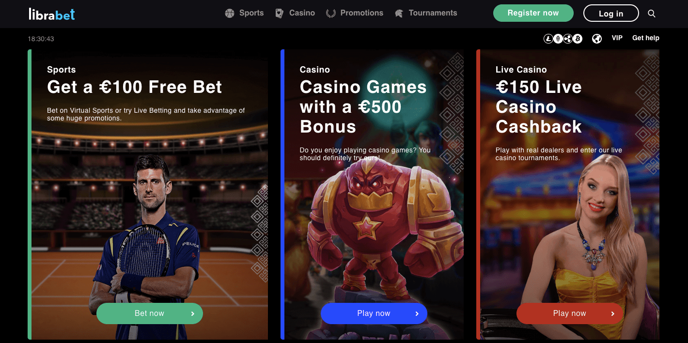The image size is (688, 343).
Task: Click the laurel wreath Promotions icon
Action: click(x=331, y=14)
